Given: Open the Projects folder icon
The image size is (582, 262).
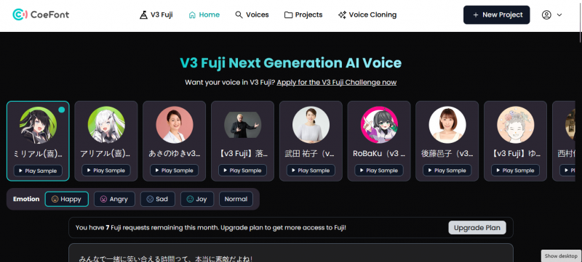Looking at the screenshot, I should click(288, 15).
